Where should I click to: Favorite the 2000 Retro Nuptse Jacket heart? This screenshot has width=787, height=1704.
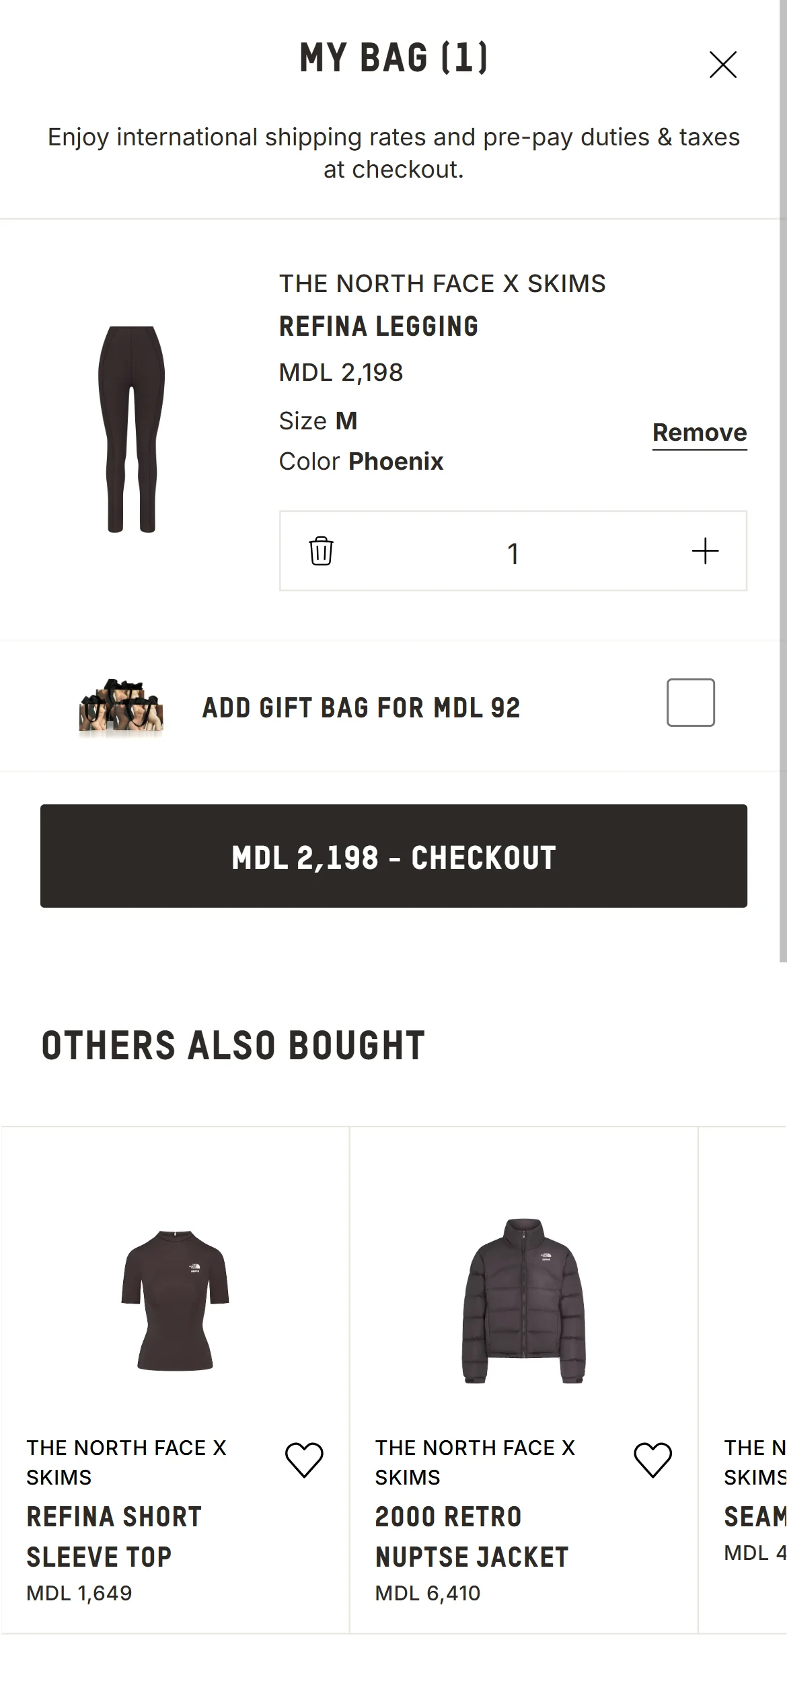click(652, 1460)
